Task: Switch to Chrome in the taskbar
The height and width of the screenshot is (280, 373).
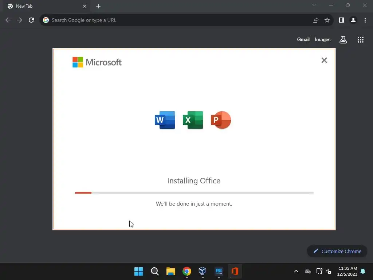Action: pyautogui.click(x=187, y=271)
